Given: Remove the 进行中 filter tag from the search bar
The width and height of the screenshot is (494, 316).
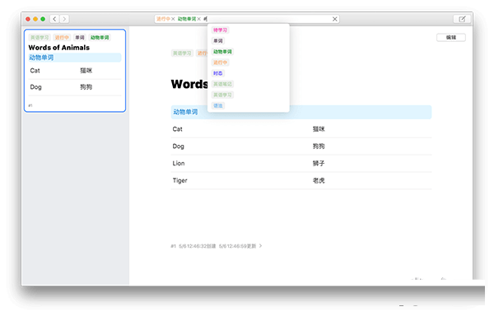Looking at the screenshot, I should pyautogui.click(x=173, y=19).
